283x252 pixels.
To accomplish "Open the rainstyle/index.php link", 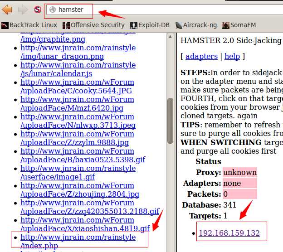I will click(x=78, y=242).
